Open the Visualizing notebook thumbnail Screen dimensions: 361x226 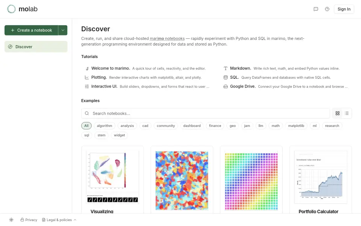coord(112,177)
